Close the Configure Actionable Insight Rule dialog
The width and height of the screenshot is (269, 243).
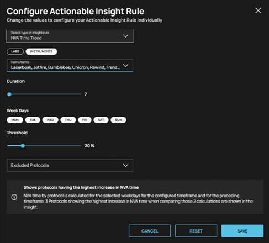click(x=258, y=10)
